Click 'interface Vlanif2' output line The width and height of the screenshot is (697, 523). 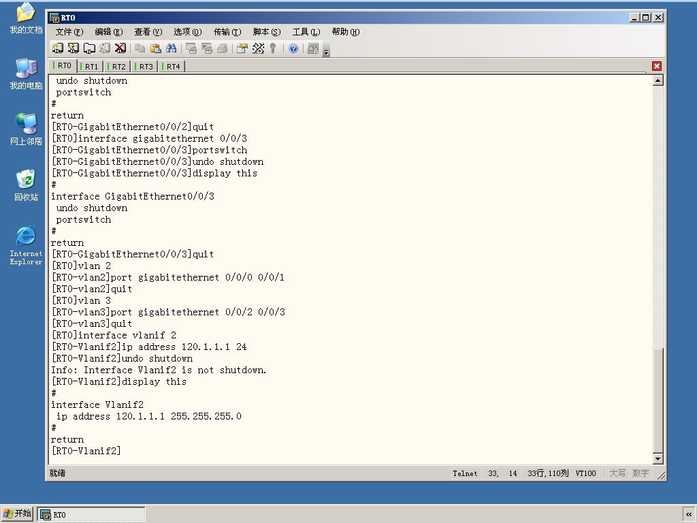coord(97,405)
